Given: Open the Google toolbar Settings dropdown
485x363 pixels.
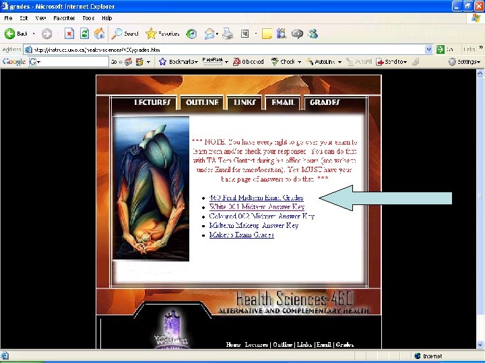Looking at the screenshot, I should point(465,62).
